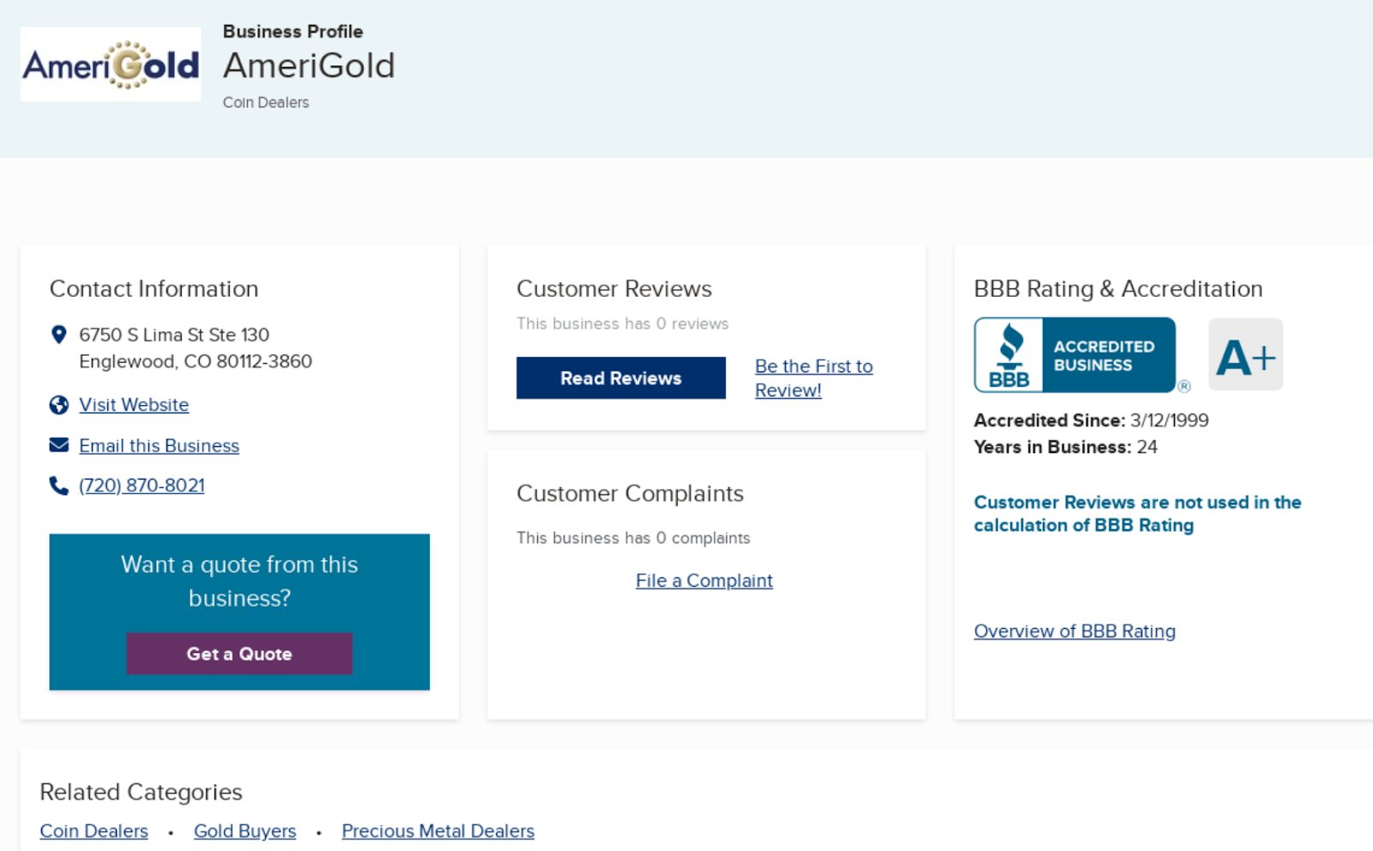Screen dimensions: 1373x851
Task: Click the phone handset icon
Action: click(59, 486)
